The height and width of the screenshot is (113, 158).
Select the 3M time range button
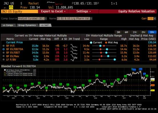(x=118, y=32)
